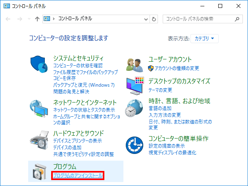Expand the breadcrumb chevron before コントロール パネル
Viewport: 248px width, 186px height.
tap(54, 19)
